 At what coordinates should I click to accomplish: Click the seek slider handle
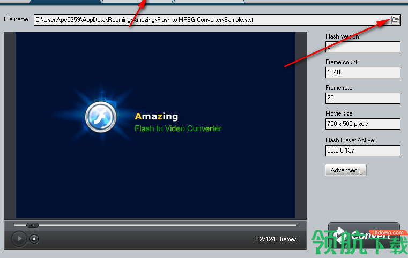[x=32, y=225]
